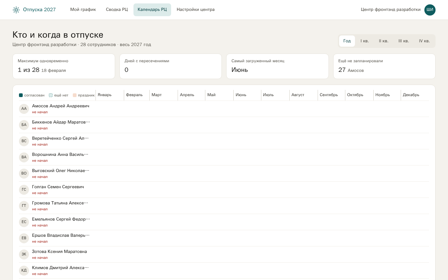
Task: Switch to I кв. view
Action: 365,41
